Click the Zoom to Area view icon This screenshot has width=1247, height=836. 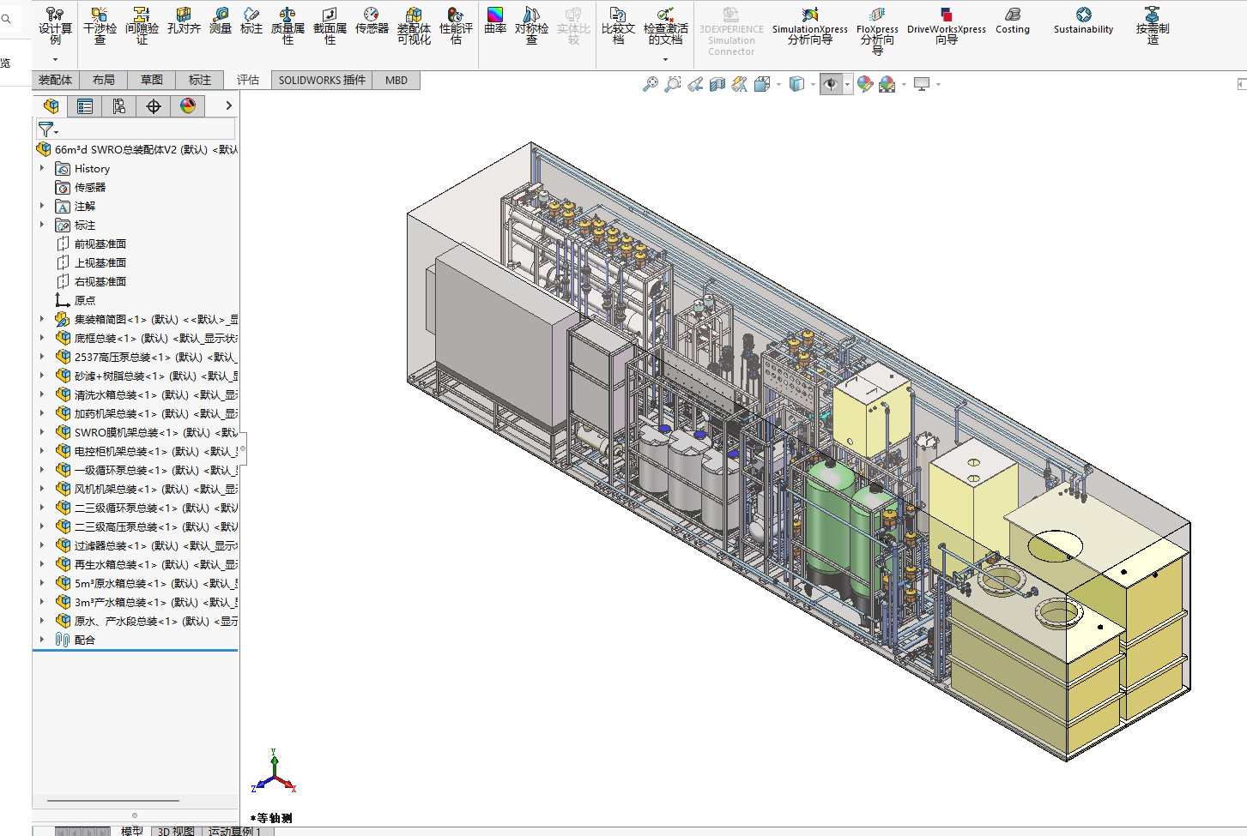[x=673, y=84]
